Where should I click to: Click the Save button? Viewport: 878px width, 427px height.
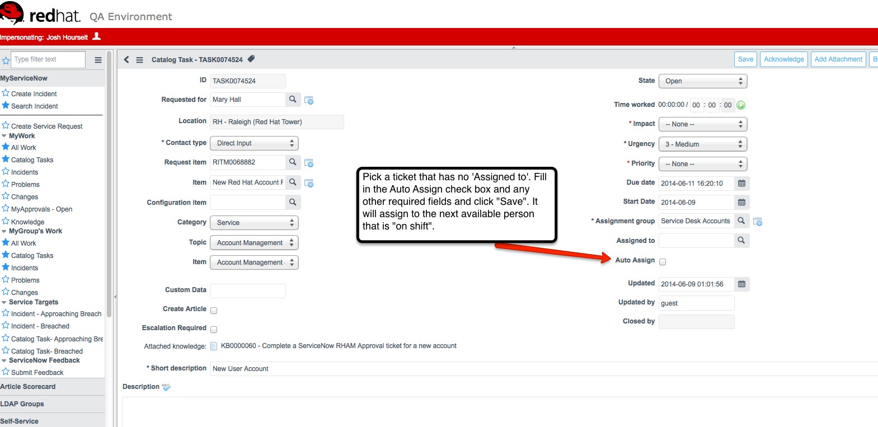tap(745, 59)
